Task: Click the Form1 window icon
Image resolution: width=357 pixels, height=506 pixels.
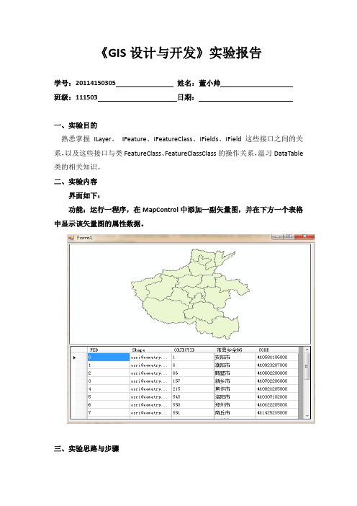Action: point(71,238)
